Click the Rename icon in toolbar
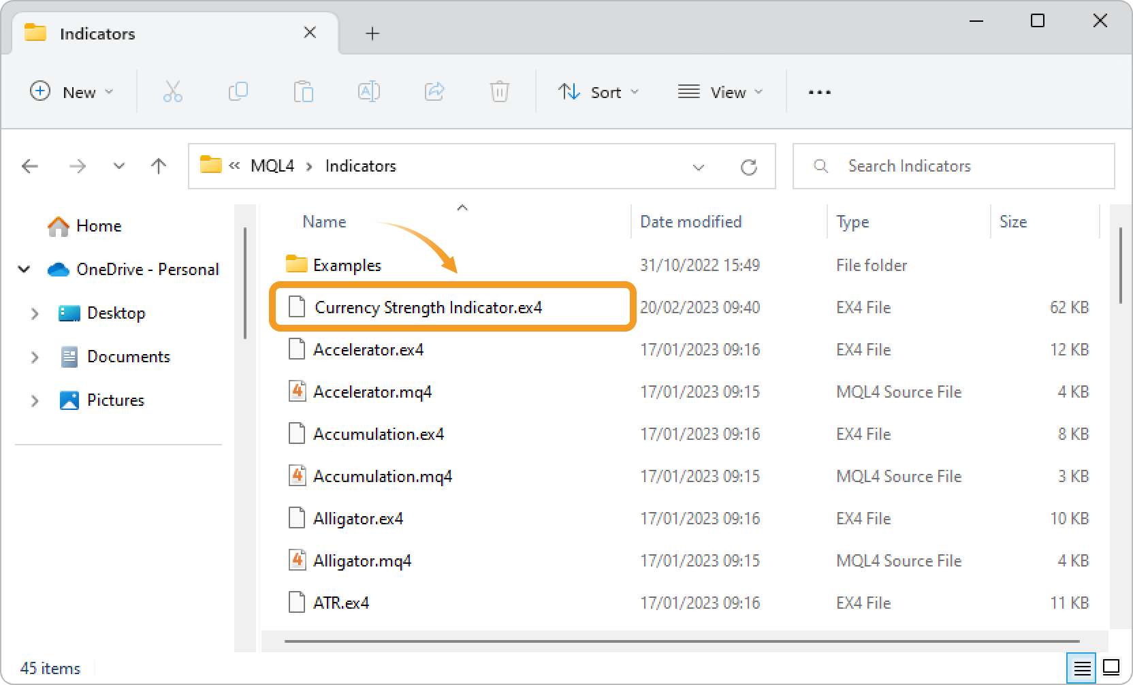The width and height of the screenshot is (1133, 685). coord(368,91)
